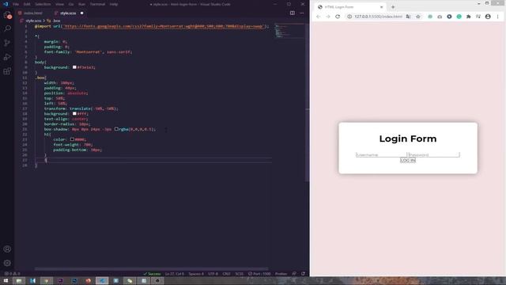
Task: Bookmark this page with the star icon
Action: (418, 17)
